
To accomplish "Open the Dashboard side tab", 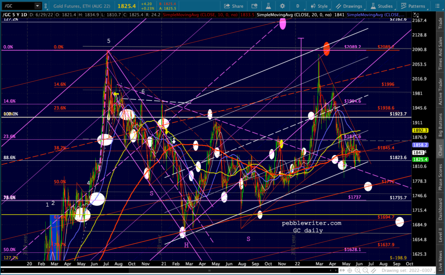I will click(440, 209).
